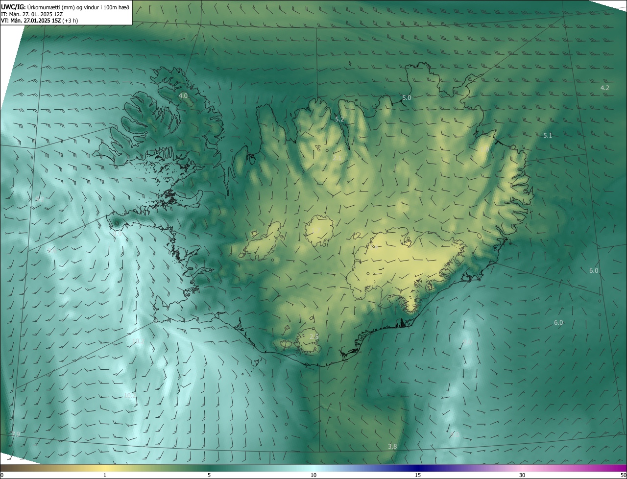627x479 pixels.
Task: Click the '2.5' value on the southern glacier
Action: click(x=314, y=336)
